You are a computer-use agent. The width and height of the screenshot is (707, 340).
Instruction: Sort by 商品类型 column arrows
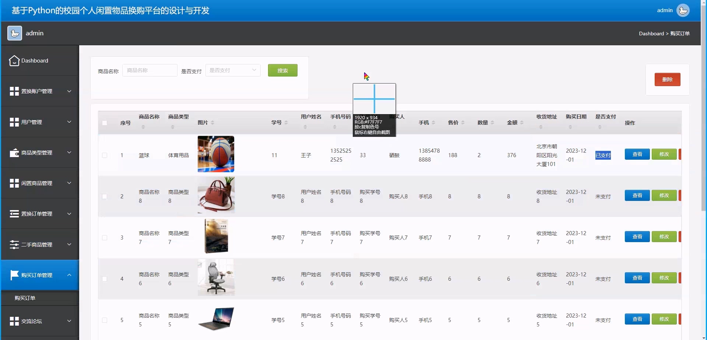(173, 127)
